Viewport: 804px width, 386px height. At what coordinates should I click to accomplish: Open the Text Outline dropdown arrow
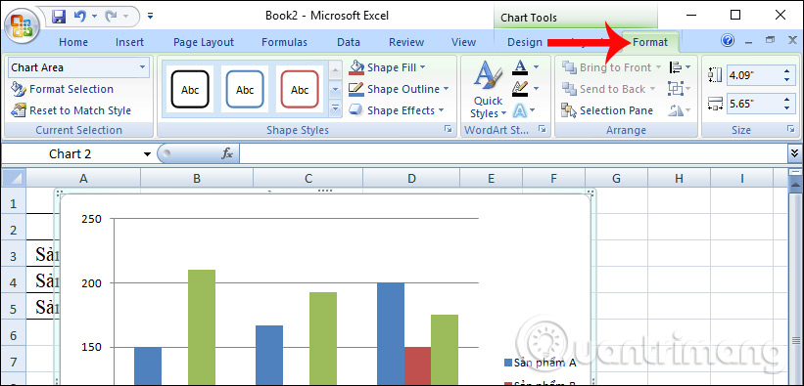[x=536, y=89]
